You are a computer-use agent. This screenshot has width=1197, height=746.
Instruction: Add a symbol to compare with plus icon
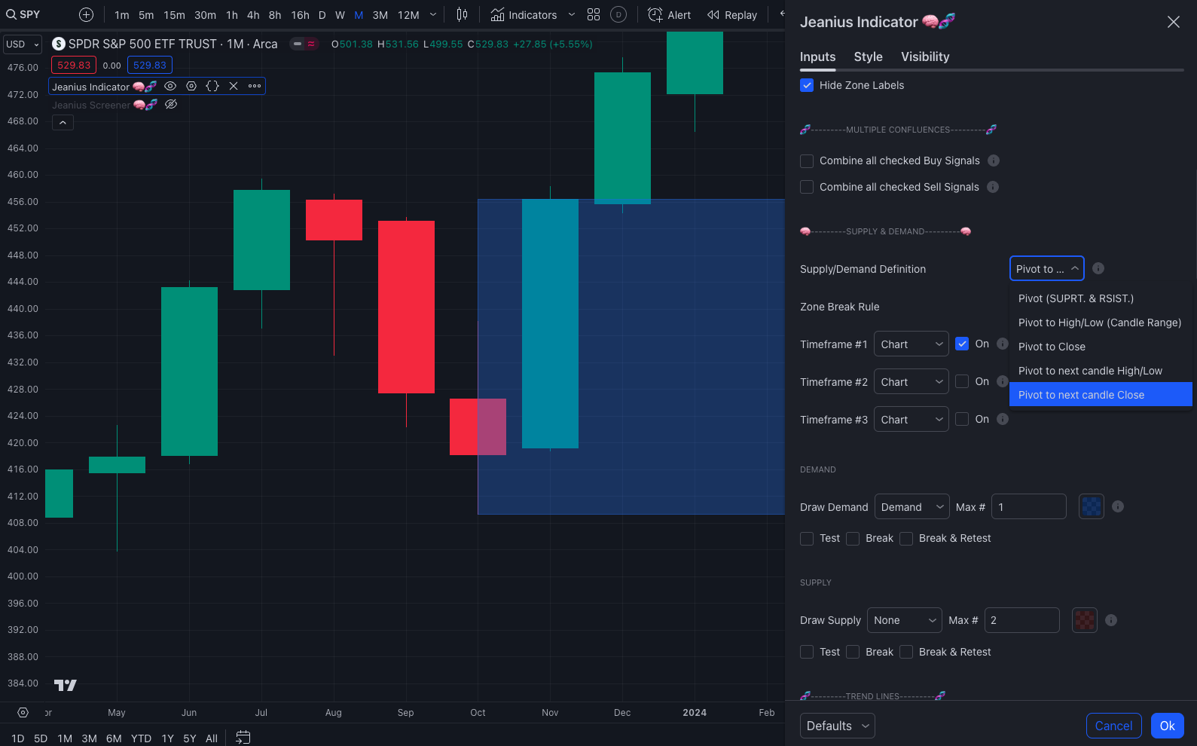(87, 14)
